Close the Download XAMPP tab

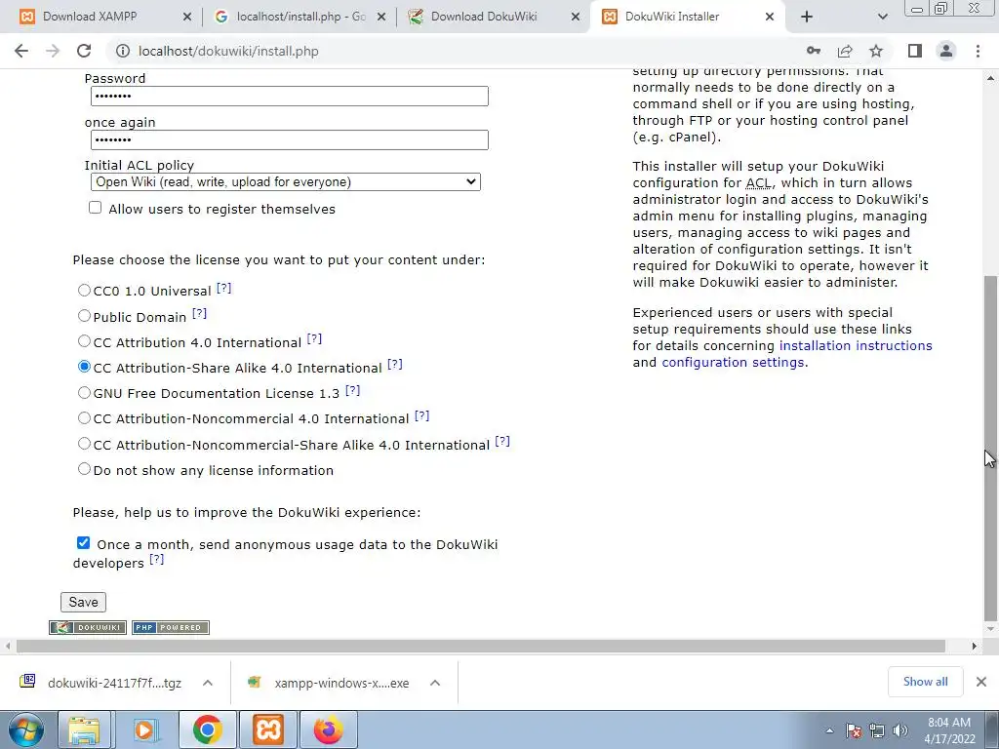click(x=186, y=17)
